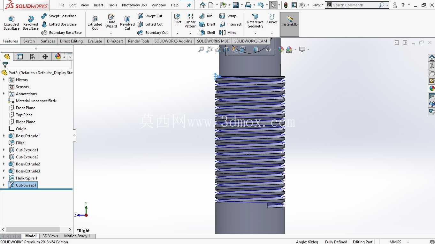
Task: Open the Design Library task pane tab
Action: [x=432, y=65]
